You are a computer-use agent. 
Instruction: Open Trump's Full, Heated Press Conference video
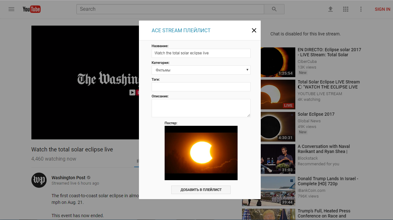pyautogui.click(x=324, y=213)
